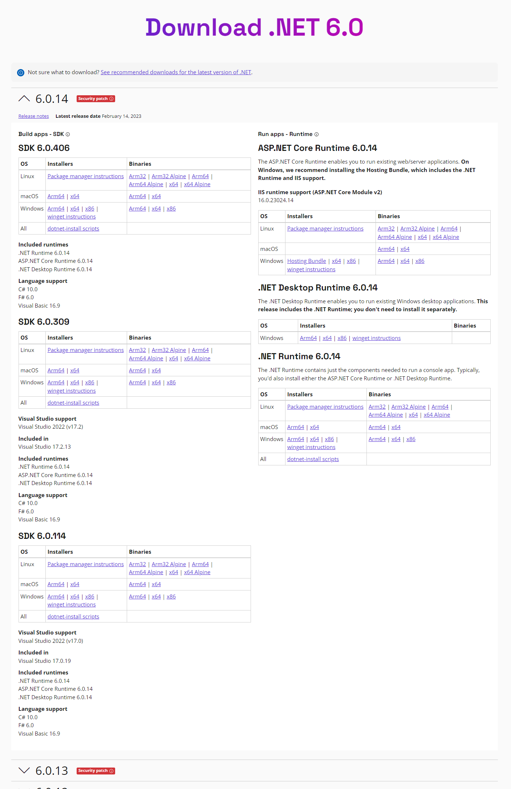
Task: Download SDK 6.0.406 Windows x86 binary
Action: 171,208
